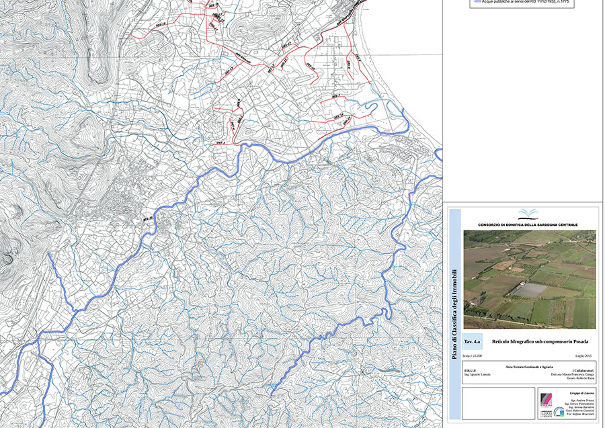Click the "I Collaboratori" label
Viewport: 605px width, 428px height.
[583, 370]
